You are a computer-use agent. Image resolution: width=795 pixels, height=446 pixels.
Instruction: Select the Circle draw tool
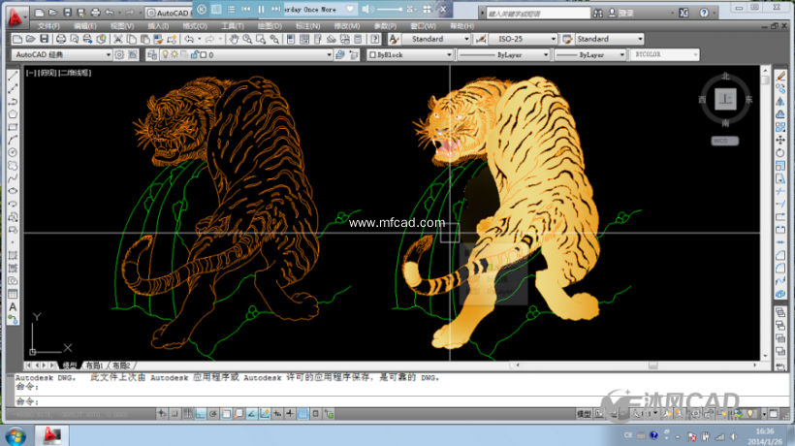point(13,152)
